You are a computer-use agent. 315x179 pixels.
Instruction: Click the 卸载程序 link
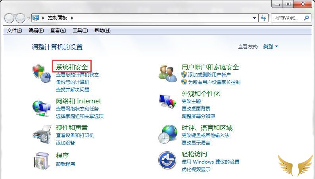tap(65, 164)
